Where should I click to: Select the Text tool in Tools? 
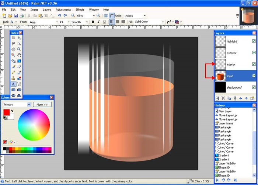pyautogui.click(x=13, y=84)
